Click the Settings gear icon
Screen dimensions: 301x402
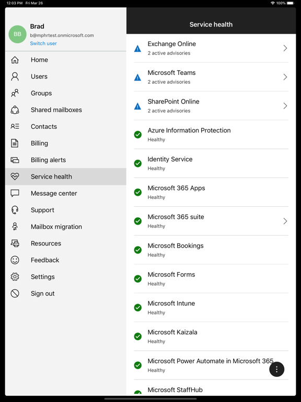15,276
